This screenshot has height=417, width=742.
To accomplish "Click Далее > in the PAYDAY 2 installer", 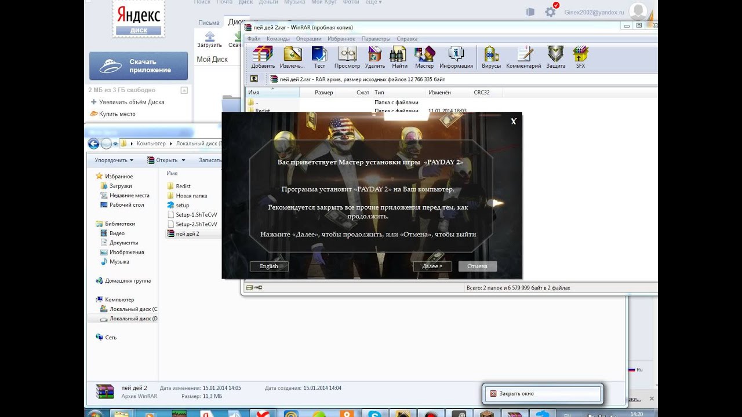I will coord(432,266).
